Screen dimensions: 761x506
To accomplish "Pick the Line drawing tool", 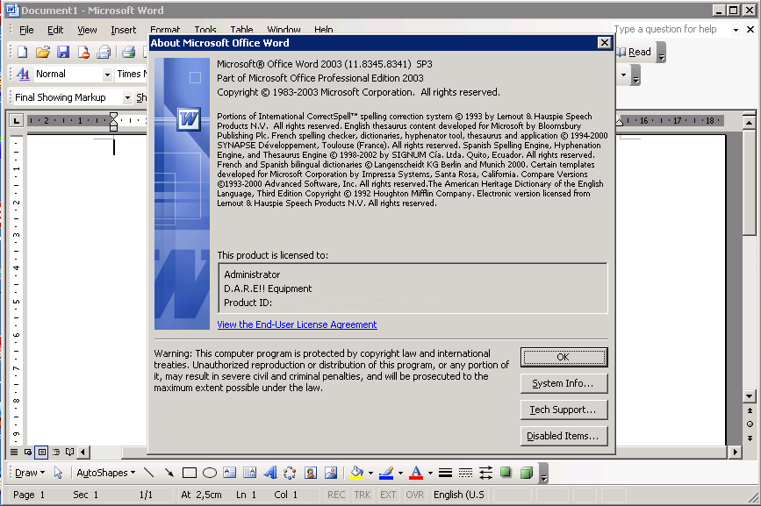I will coord(149,473).
